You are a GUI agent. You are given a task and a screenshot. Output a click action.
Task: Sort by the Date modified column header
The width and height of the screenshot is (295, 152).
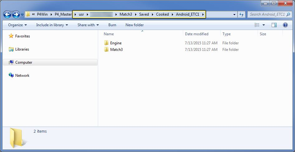coord(197,34)
